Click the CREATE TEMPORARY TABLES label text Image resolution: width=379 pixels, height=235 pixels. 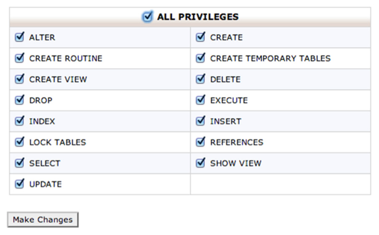point(270,58)
